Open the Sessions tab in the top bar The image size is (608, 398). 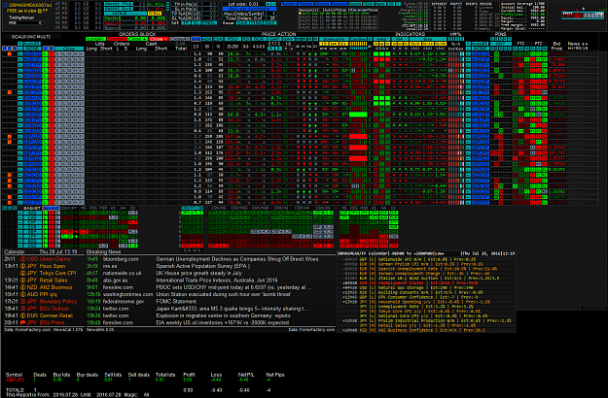coord(340,4)
